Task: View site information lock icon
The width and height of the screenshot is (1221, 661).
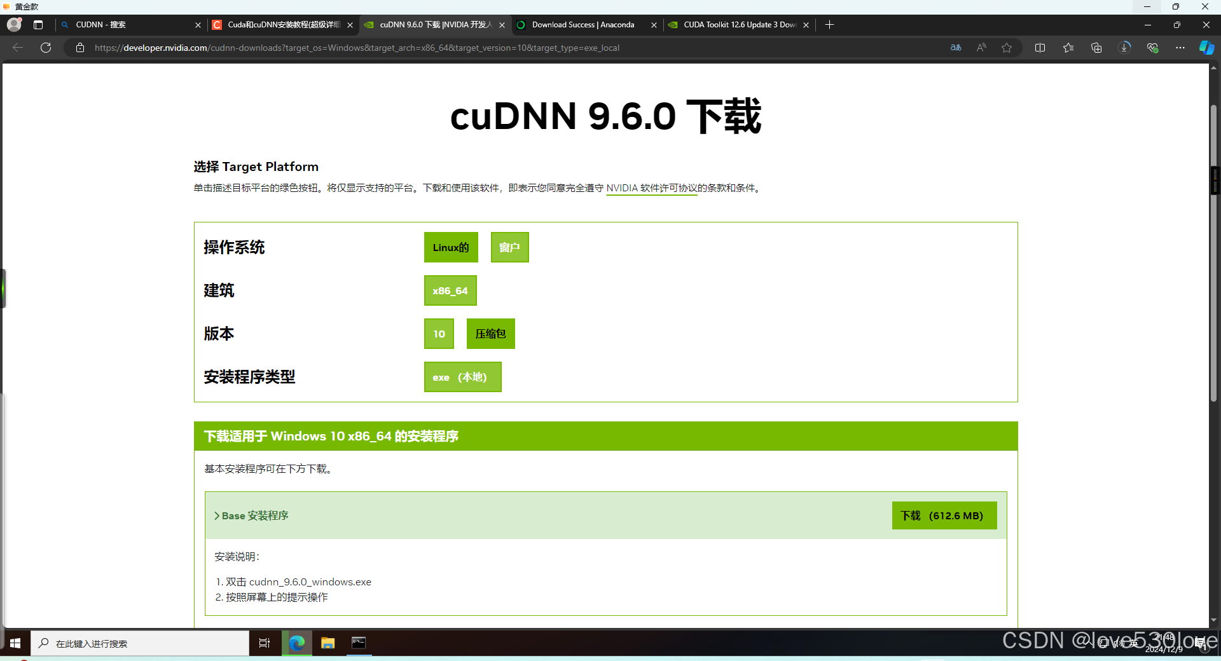Action: coord(80,48)
